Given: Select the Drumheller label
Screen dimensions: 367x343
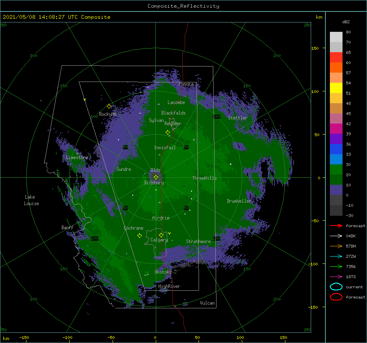Looking at the screenshot, I should (239, 201).
